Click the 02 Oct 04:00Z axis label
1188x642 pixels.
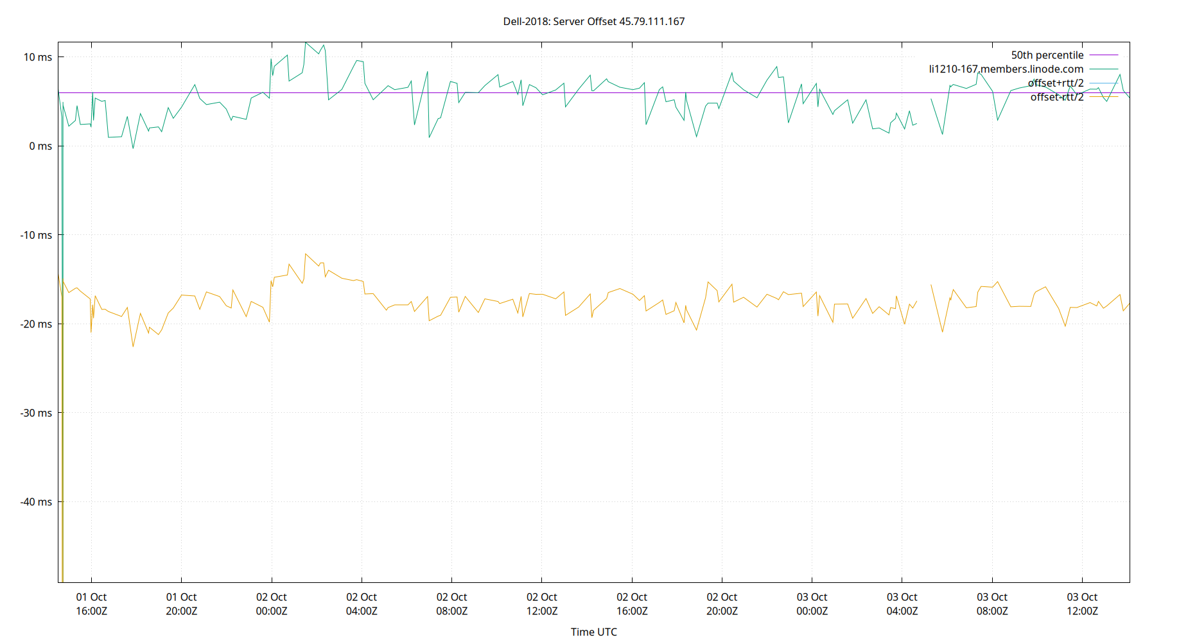362,604
